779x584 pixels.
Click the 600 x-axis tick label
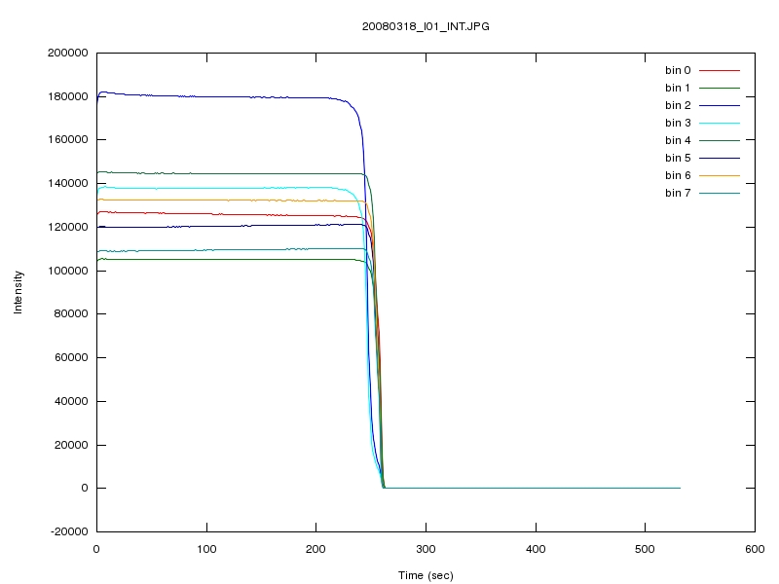point(755,549)
